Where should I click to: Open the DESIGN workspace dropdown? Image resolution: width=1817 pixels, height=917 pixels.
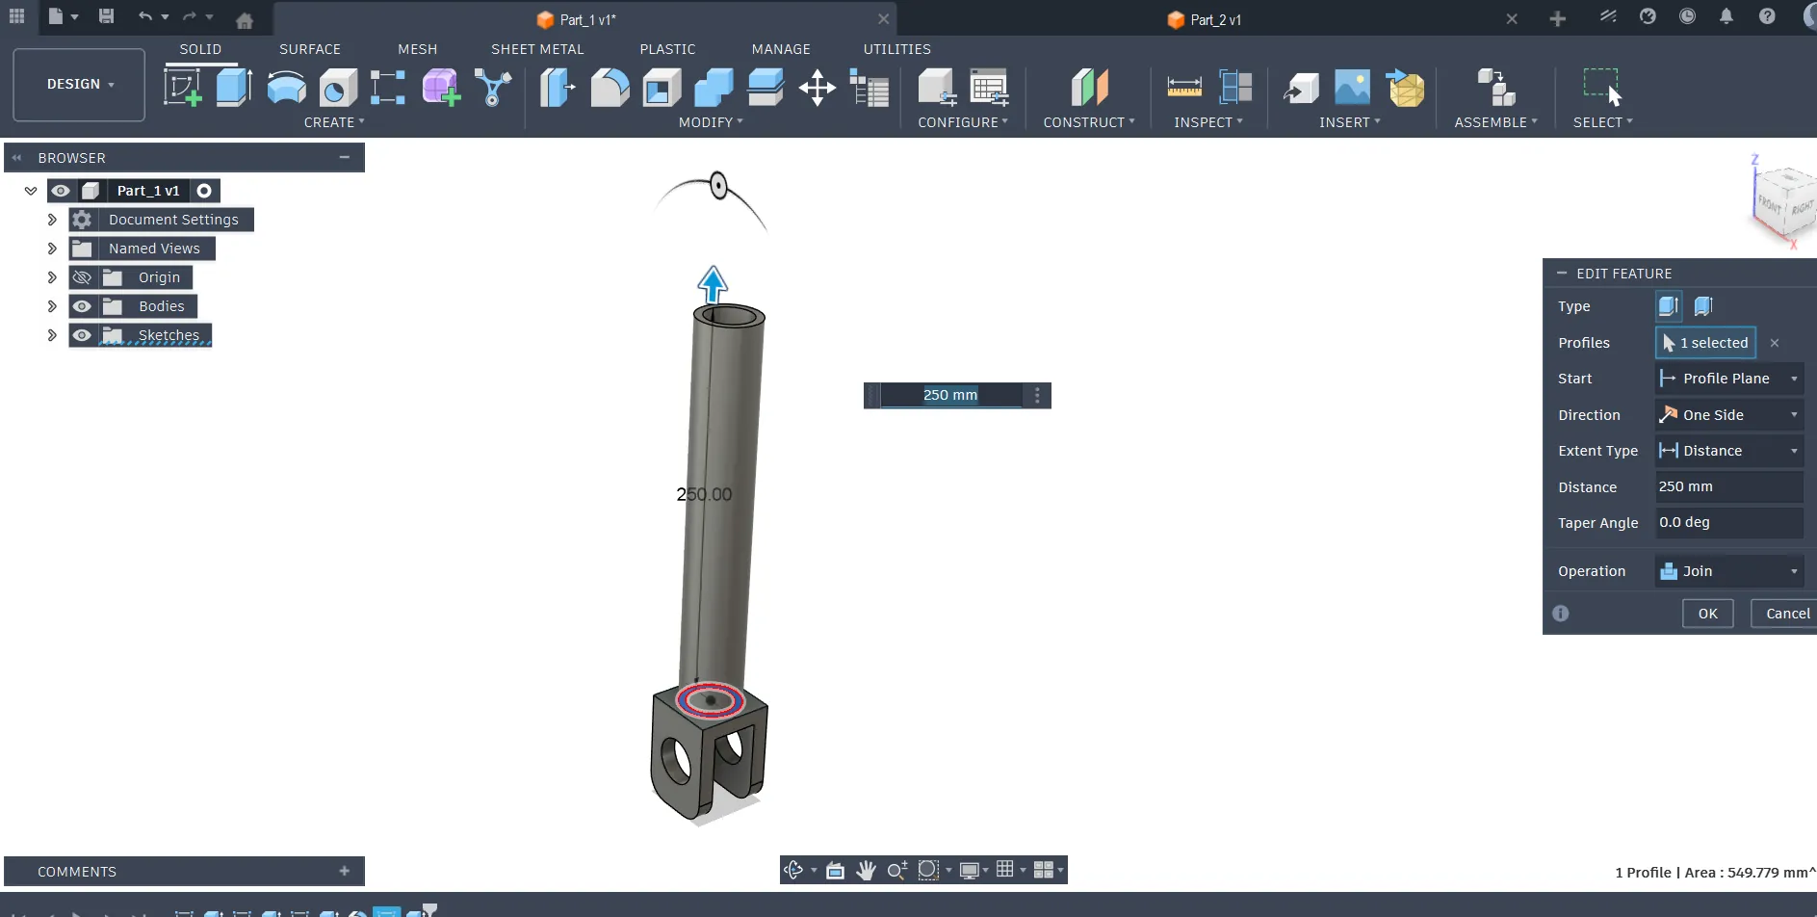pos(79,85)
